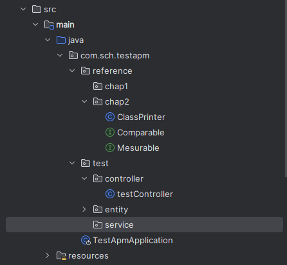
Task: Select the test package label
Action: 100,164
